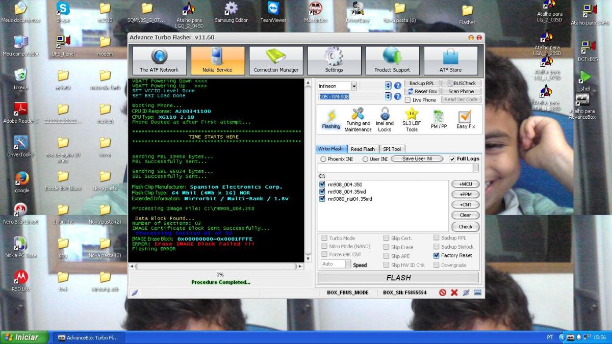
Task: Toggle Skip Erase checkbox
Action: [x=386, y=247]
